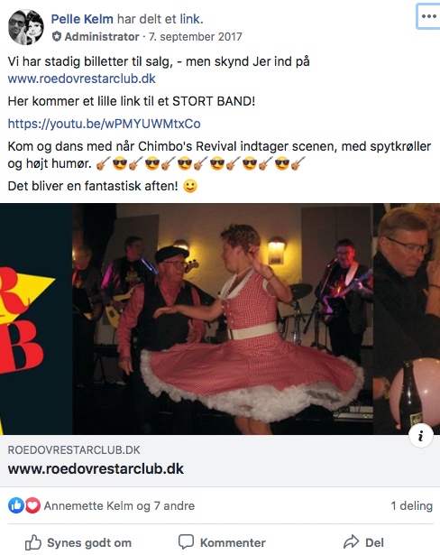The image size is (440, 555).
Task: Click Pelle Kelm's profile picture
Action: click(26, 27)
